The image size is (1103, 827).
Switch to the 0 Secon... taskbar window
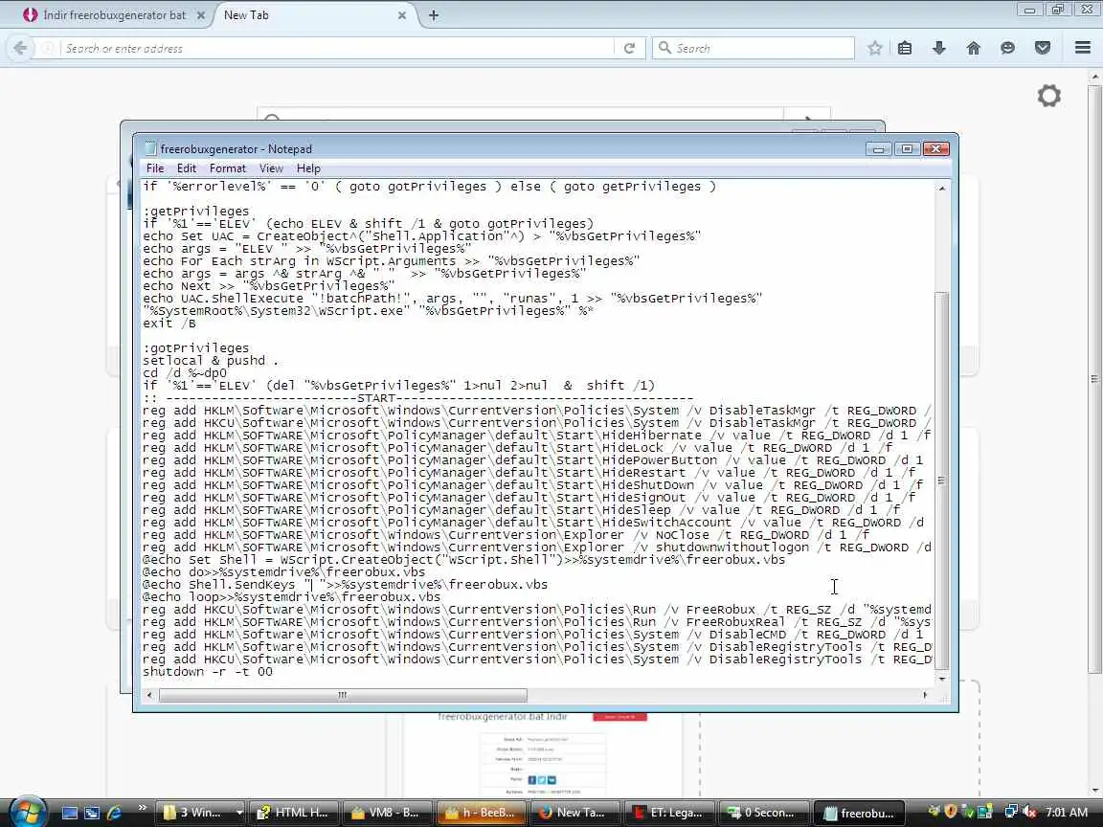click(763, 813)
